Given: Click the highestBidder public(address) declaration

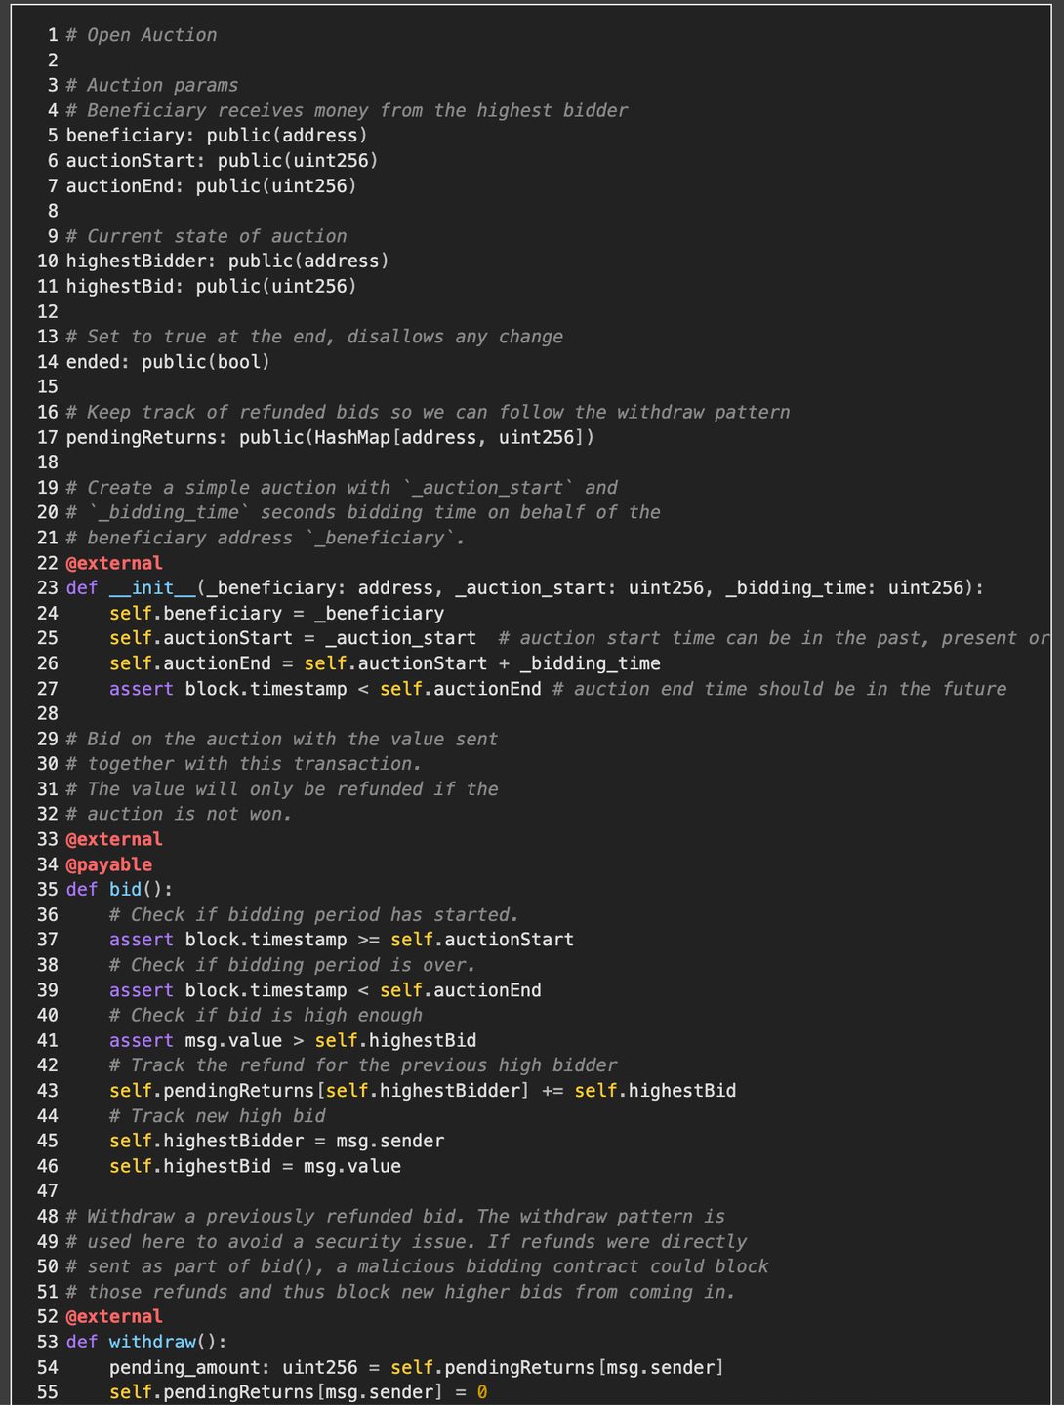Looking at the screenshot, I should [227, 261].
